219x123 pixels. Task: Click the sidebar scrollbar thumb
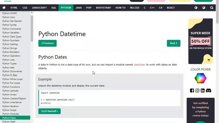coord(32,28)
